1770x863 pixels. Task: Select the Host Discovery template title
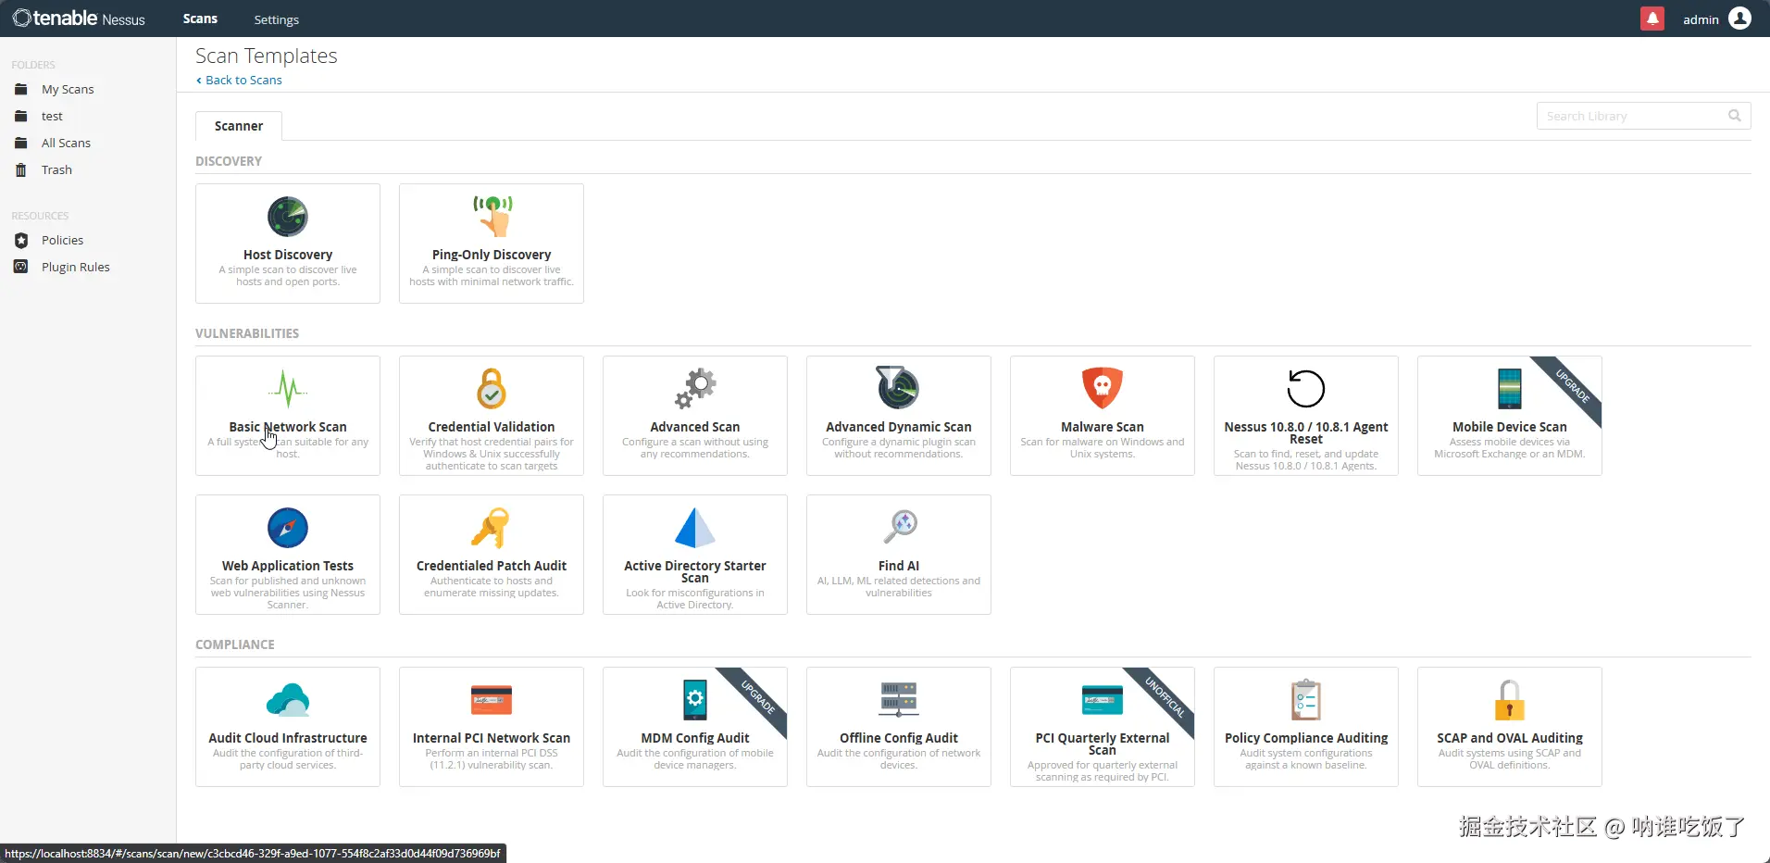coord(288,255)
